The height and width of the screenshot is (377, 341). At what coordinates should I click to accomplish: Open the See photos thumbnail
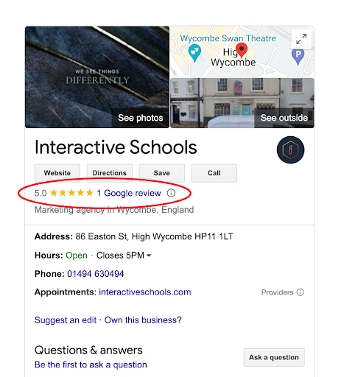click(97, 77)
